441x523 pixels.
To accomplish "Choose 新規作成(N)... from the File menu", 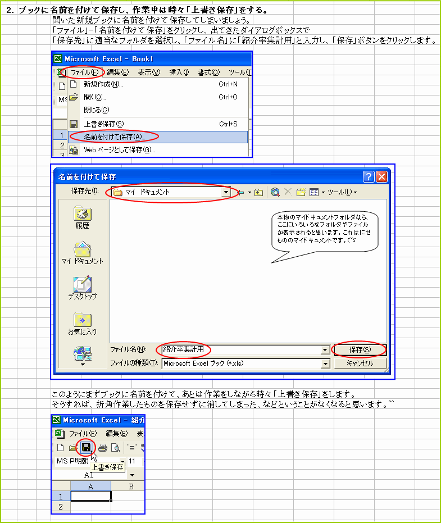I will (158, 84).
